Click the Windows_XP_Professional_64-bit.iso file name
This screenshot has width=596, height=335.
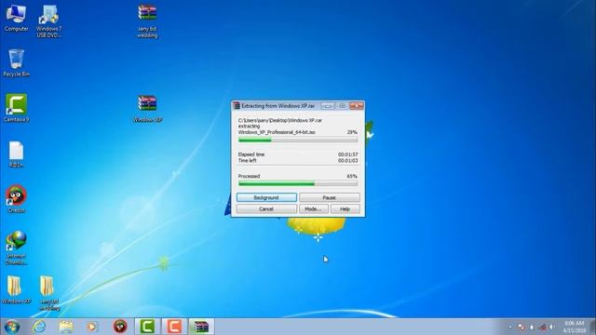pos(277,132)
